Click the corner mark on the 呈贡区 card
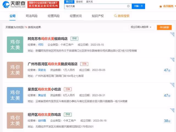Screen dimensions: 176x132 172,85
